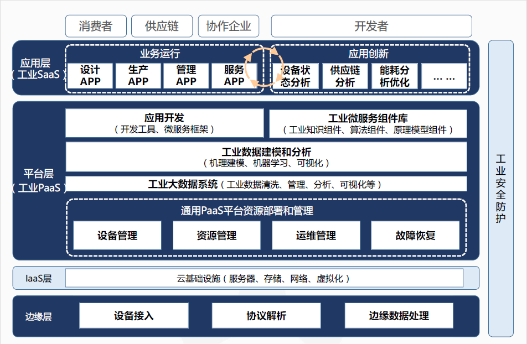
Task: Select the 开发者 tab at top
Action: click(371, 25)
